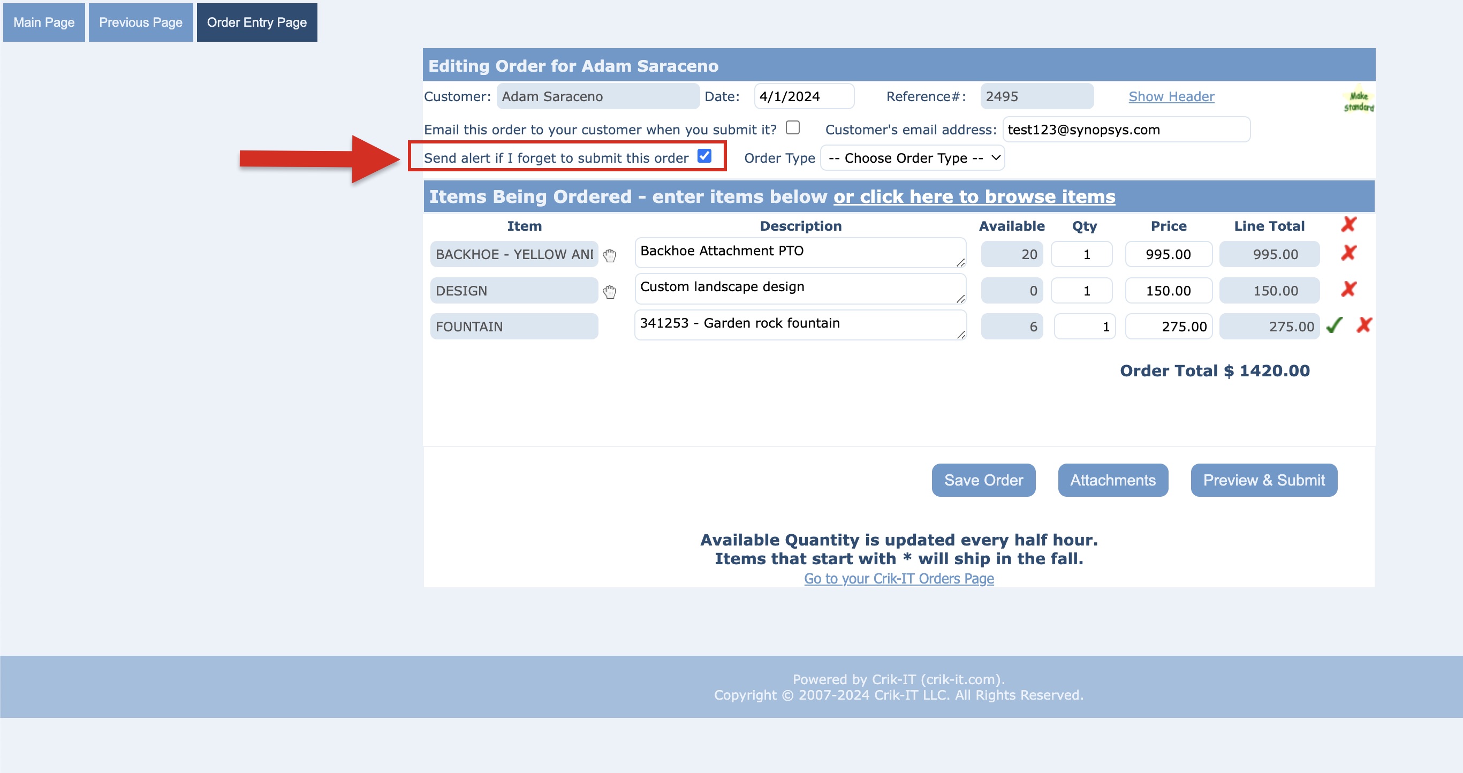The width and height of the screenshot is (1463, 773).
Task: Remove the DESIGN line item
Action: tap(1348, 289)
